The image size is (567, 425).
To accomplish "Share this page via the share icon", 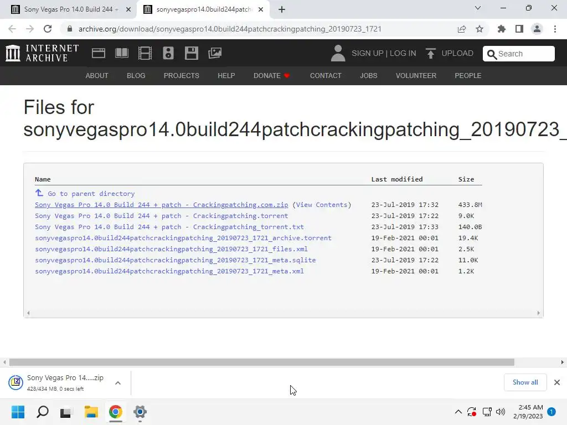I will click(462, 29).
